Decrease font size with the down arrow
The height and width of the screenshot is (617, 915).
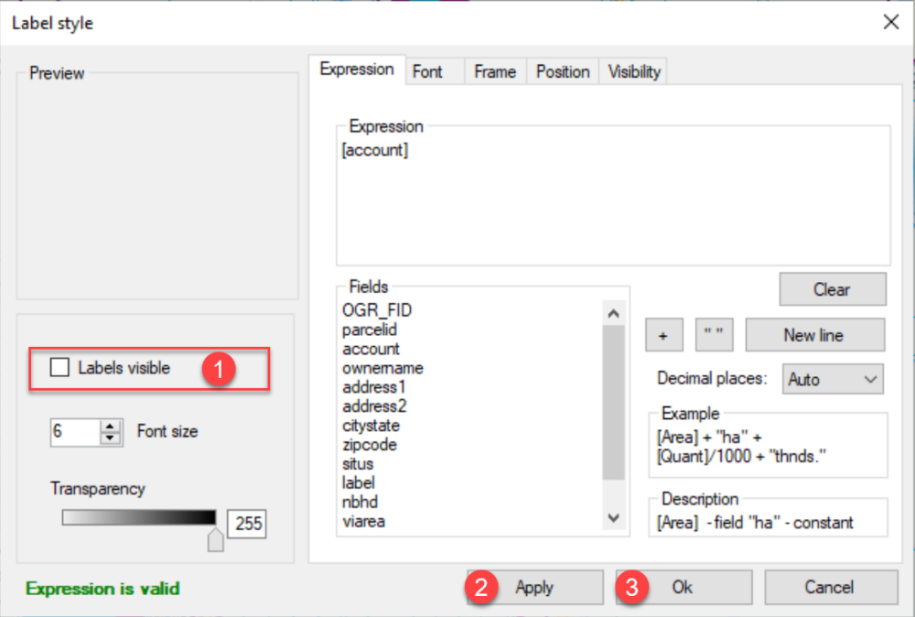(111, 437)
